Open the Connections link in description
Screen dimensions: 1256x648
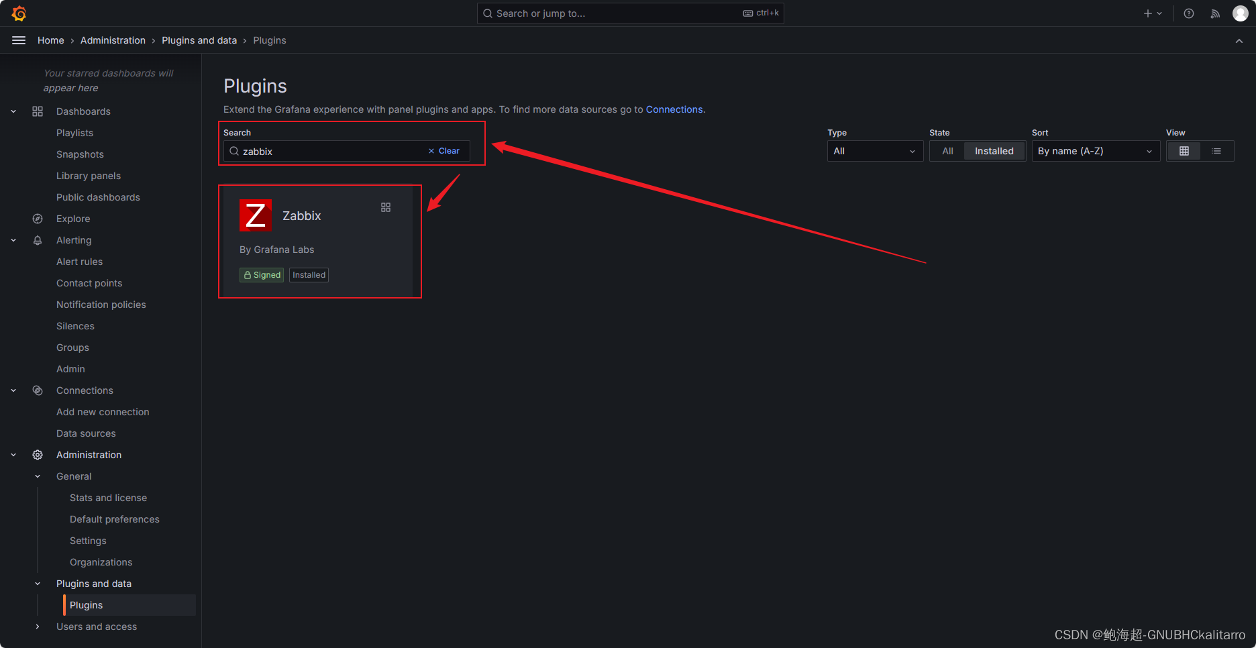point(674,109)
